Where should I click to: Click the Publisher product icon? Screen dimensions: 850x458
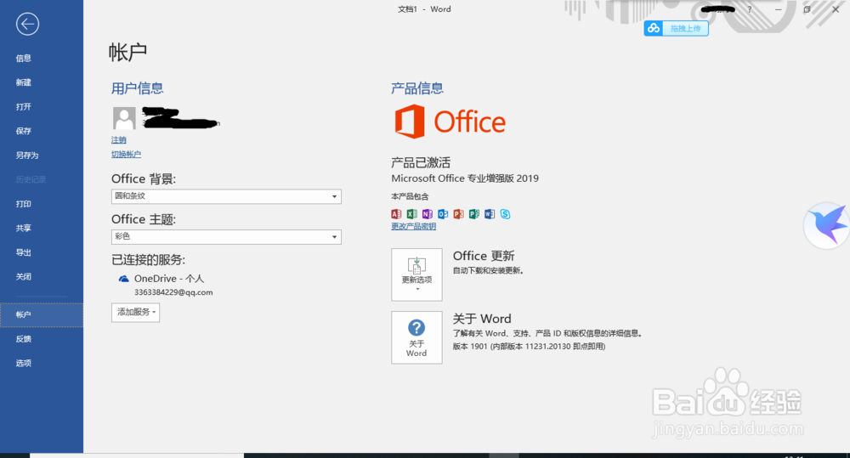473,214
